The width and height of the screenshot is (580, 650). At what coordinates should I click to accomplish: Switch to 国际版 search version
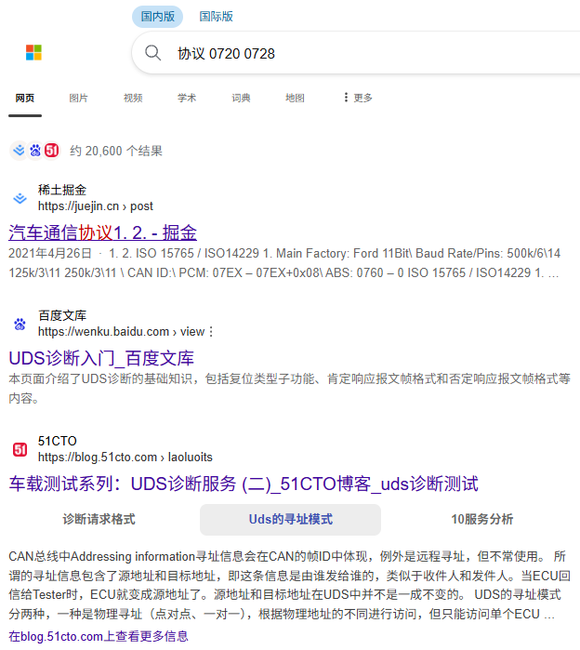click(x=216, y=16)
